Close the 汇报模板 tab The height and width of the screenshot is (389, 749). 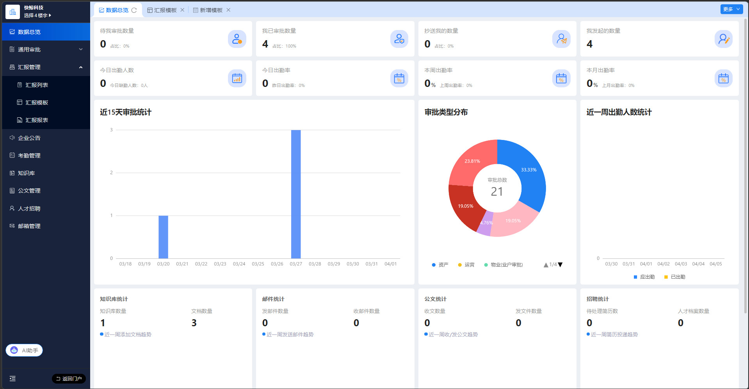(182, 10)
